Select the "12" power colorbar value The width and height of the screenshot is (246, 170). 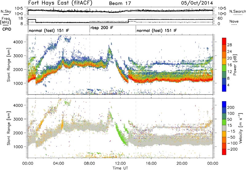tap(229, 72)
